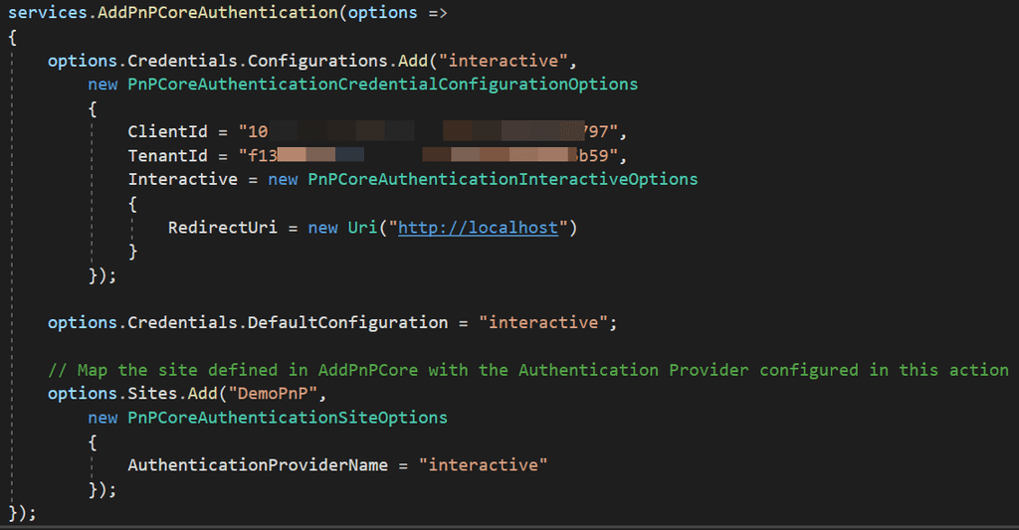The height and width of the screenshot is (530, 1019).
Task: Select PnPCoreAuthenticationInteractiveOptions type name
Action: tap(503, 179)
